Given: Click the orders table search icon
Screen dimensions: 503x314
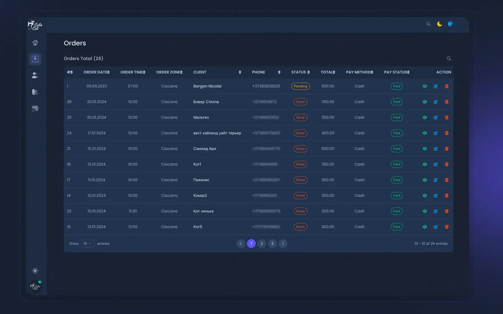Looking at the screenshot, I should 449,58.
